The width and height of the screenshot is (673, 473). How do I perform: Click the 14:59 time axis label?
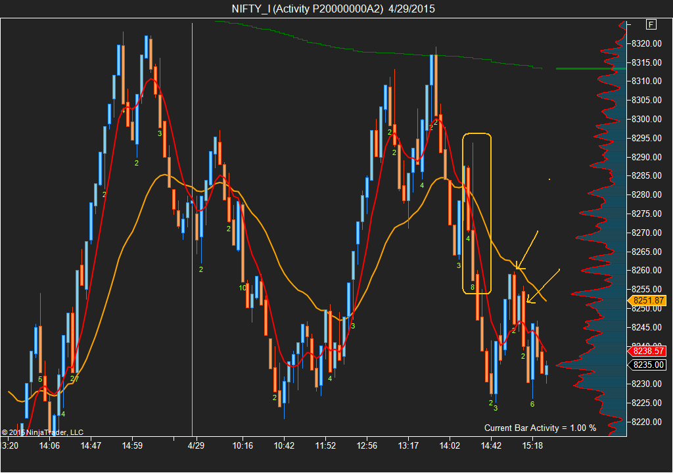click(x=132, y=445)
